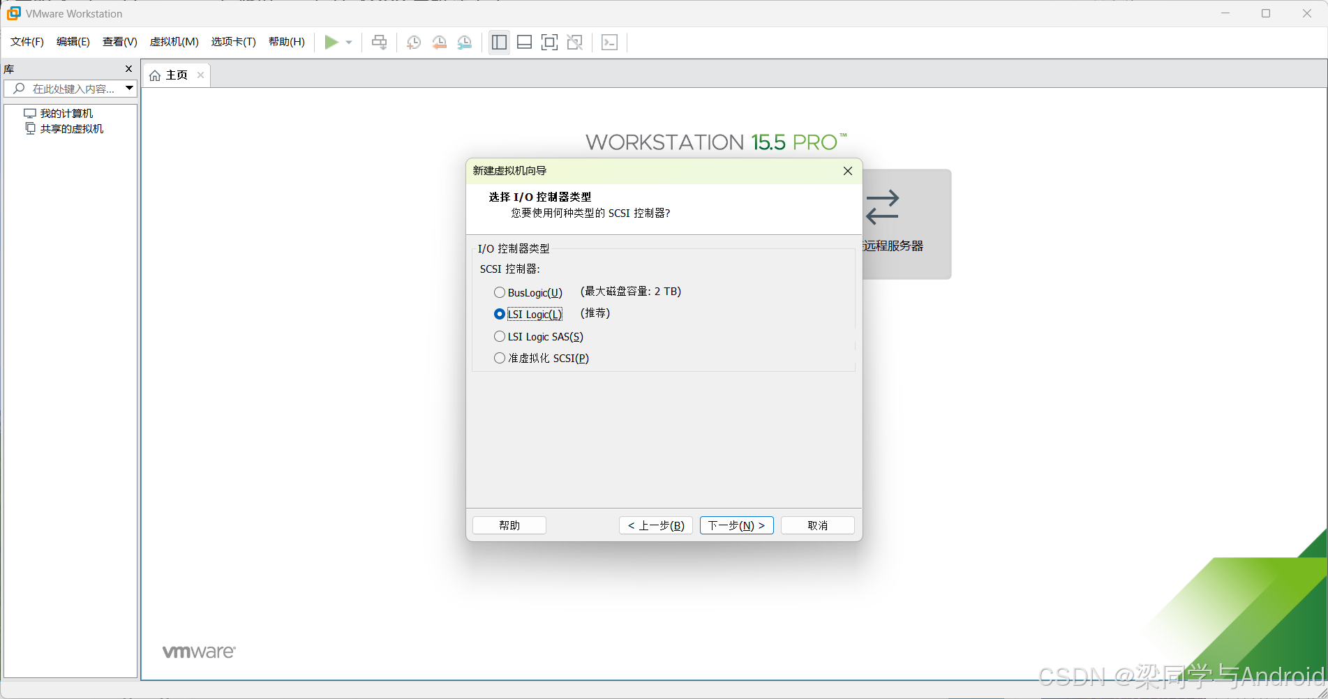Click the 帮助 button in the wizard
Viewport: 1328px width, 699px height.
coord(509,525)
